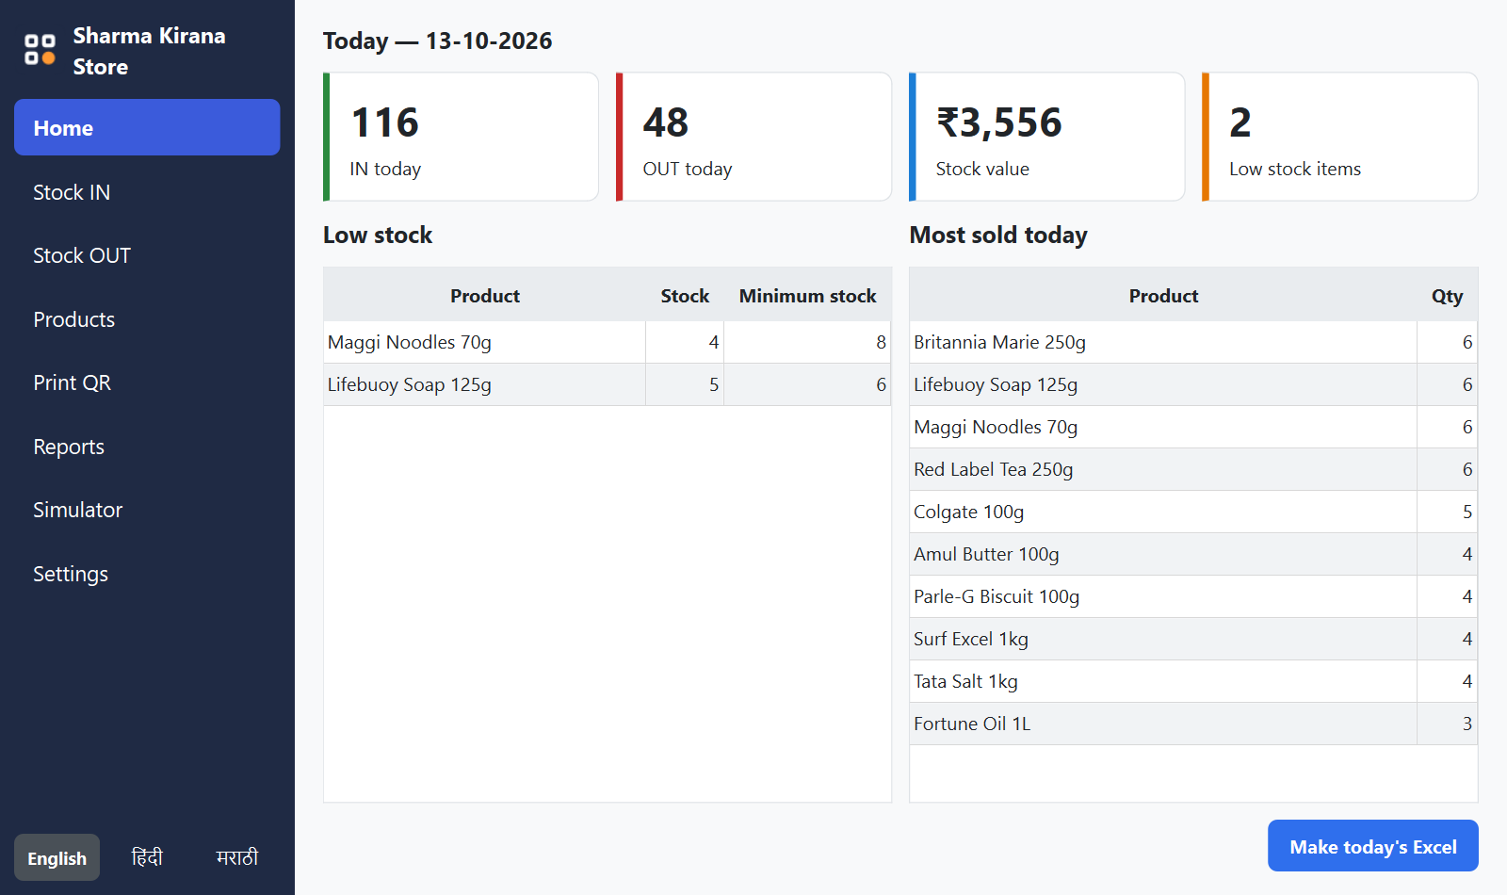Select Surf Excel 1kg row
The width and height of the screenshot is (1507, 895).
(x=1193, y=639)
